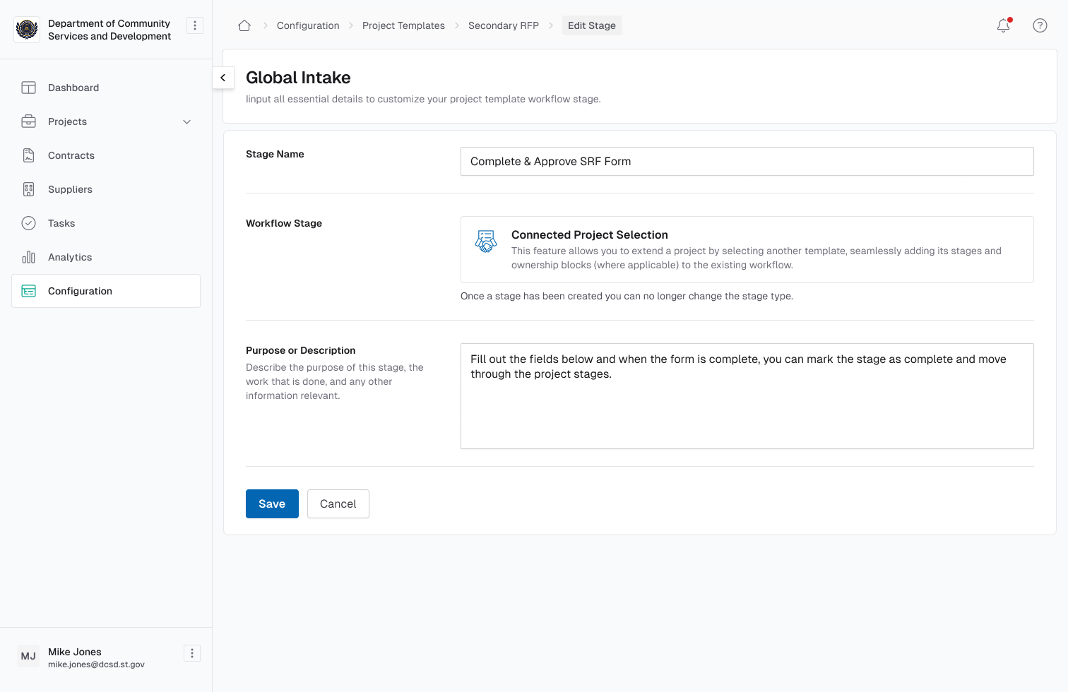Click the help question mark icon
Image resolution: width=1068 pixels, height=692 pixels.
point(1040,25)
